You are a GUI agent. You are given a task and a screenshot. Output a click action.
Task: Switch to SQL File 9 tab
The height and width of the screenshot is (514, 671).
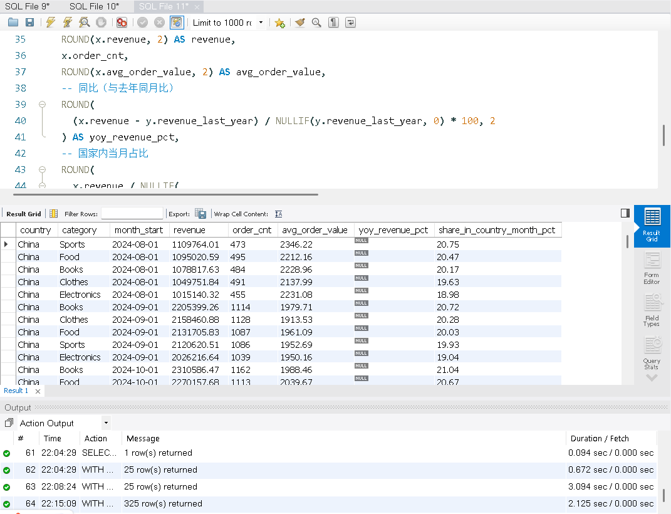[27, 6]
